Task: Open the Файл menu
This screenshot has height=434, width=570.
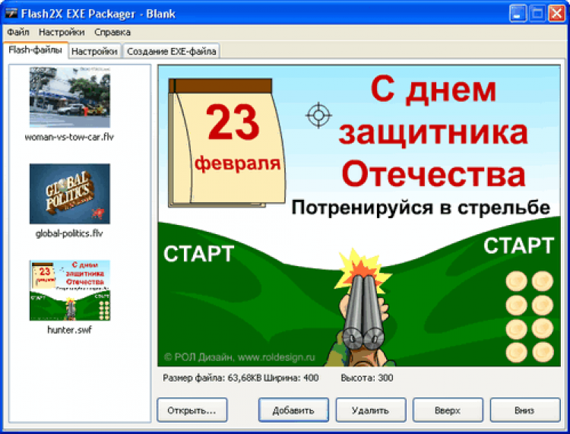Action: coord(17,33)
